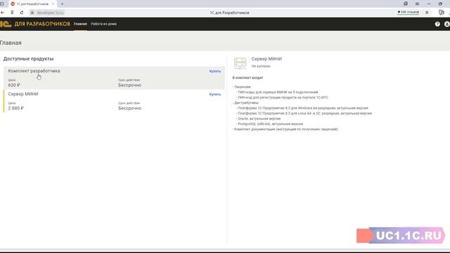Click Бессрочно under Сервер МИНИ
The height and width of the screenshot is (253, 450).
(129, 108)
